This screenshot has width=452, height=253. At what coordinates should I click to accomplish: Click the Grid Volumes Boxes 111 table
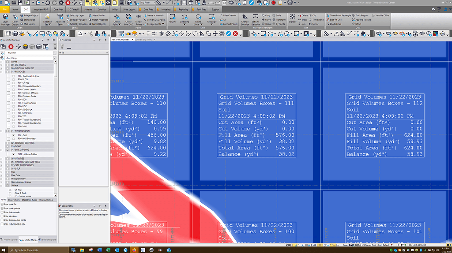pyautogui.click(x=256, y=125)
